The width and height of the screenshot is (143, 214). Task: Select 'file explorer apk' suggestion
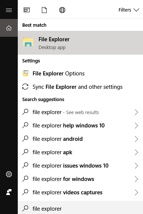click(80, 152)
